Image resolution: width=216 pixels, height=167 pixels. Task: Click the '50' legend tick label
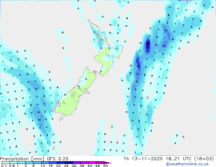coord(105,166)
